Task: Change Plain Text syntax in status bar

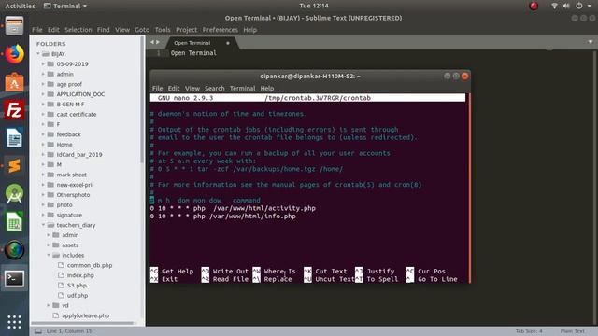Action: click(572, 331)
